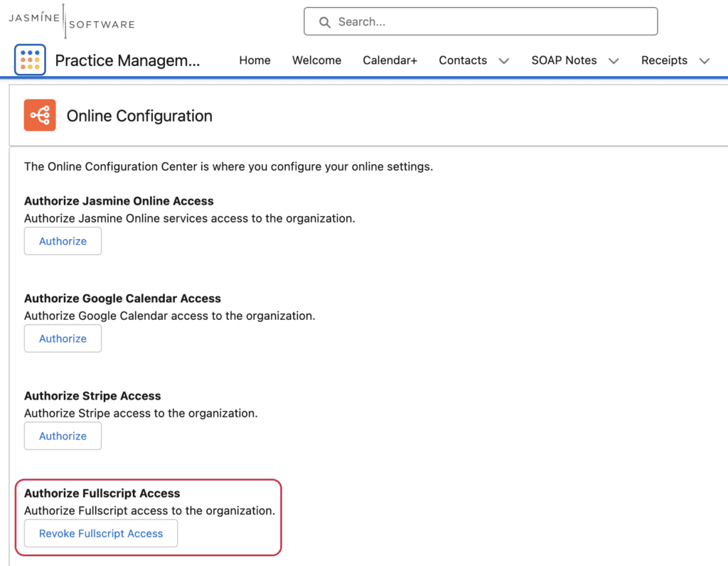Click the Online Configuration page title
This screenshot has height=566, width=728.
(139, 116)
